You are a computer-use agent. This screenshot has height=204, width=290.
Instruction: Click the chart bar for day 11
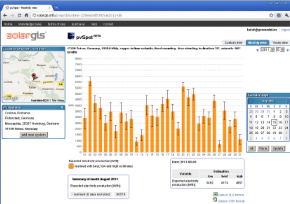point(136,147)
